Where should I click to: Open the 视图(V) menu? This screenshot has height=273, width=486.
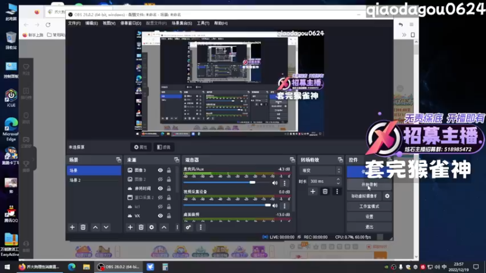click(109, 23)
